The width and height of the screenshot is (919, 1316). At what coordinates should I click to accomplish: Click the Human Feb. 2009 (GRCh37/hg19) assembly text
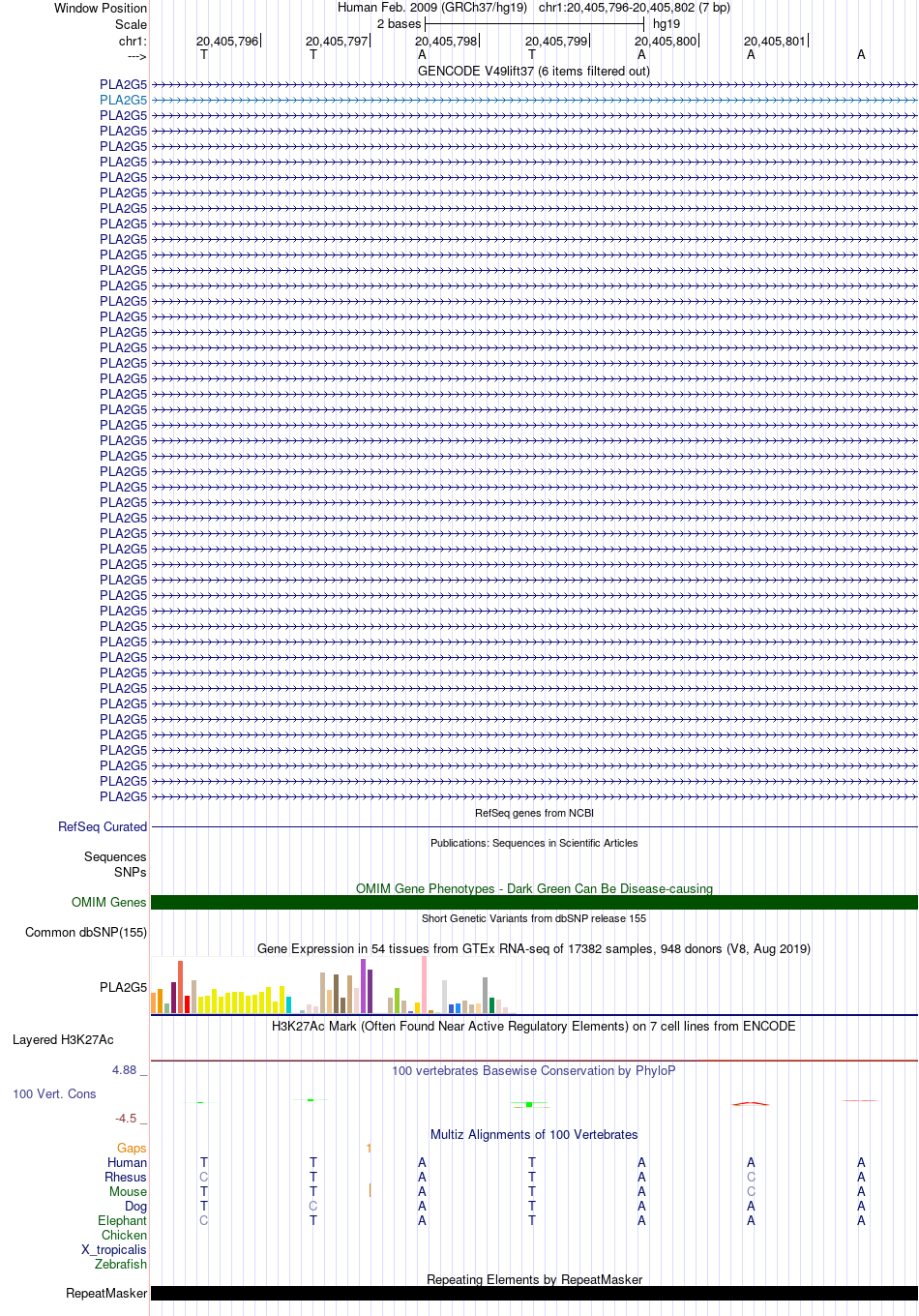pos(432,8)
